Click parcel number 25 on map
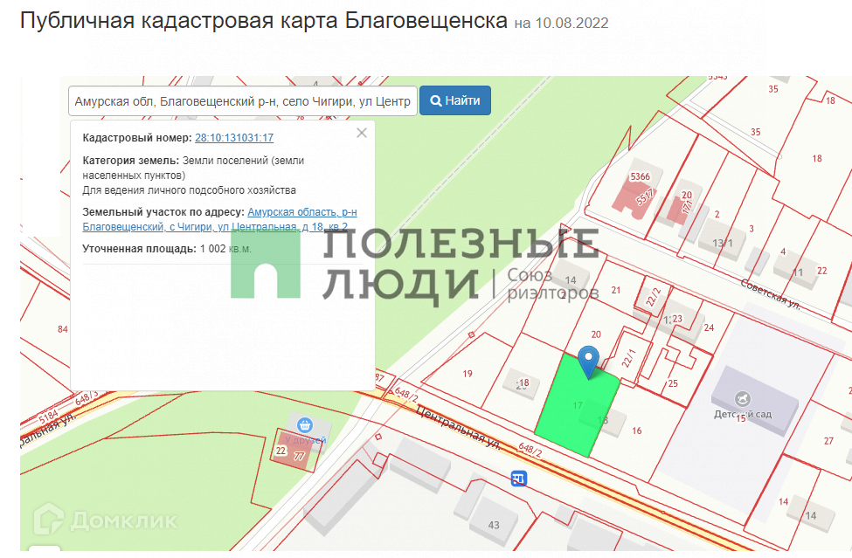Image resolution: width=852 pixels, height=558 pixels. tap(673, 383)
